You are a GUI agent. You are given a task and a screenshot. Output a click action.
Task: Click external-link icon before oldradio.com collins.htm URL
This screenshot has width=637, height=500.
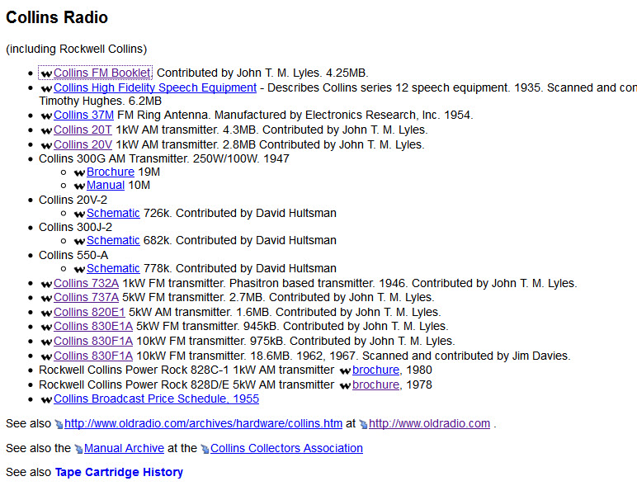[59, 424]
